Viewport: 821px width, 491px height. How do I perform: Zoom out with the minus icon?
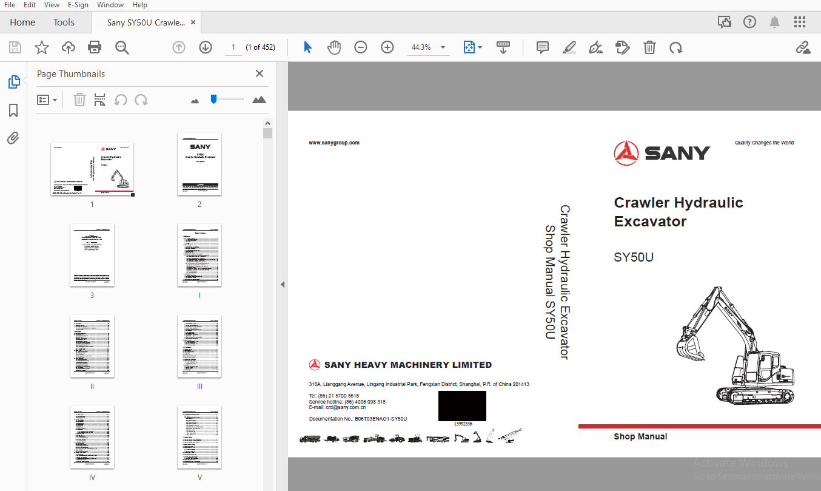tap(361, 47)
